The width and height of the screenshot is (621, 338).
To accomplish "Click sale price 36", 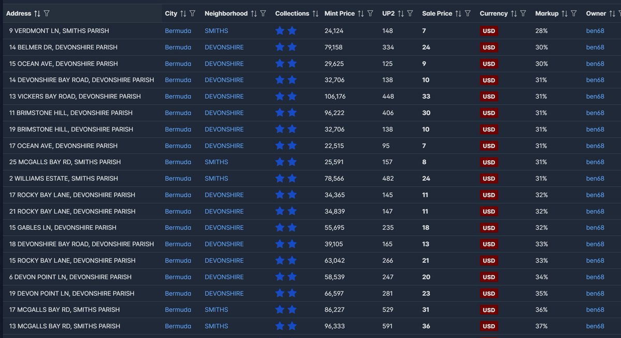I will pos(426,326).
